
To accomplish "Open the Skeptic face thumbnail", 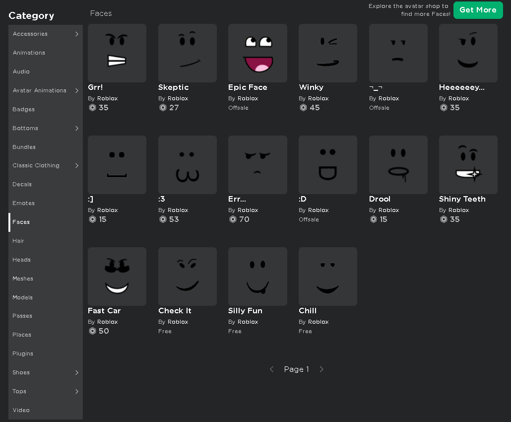I will (188, 53).
